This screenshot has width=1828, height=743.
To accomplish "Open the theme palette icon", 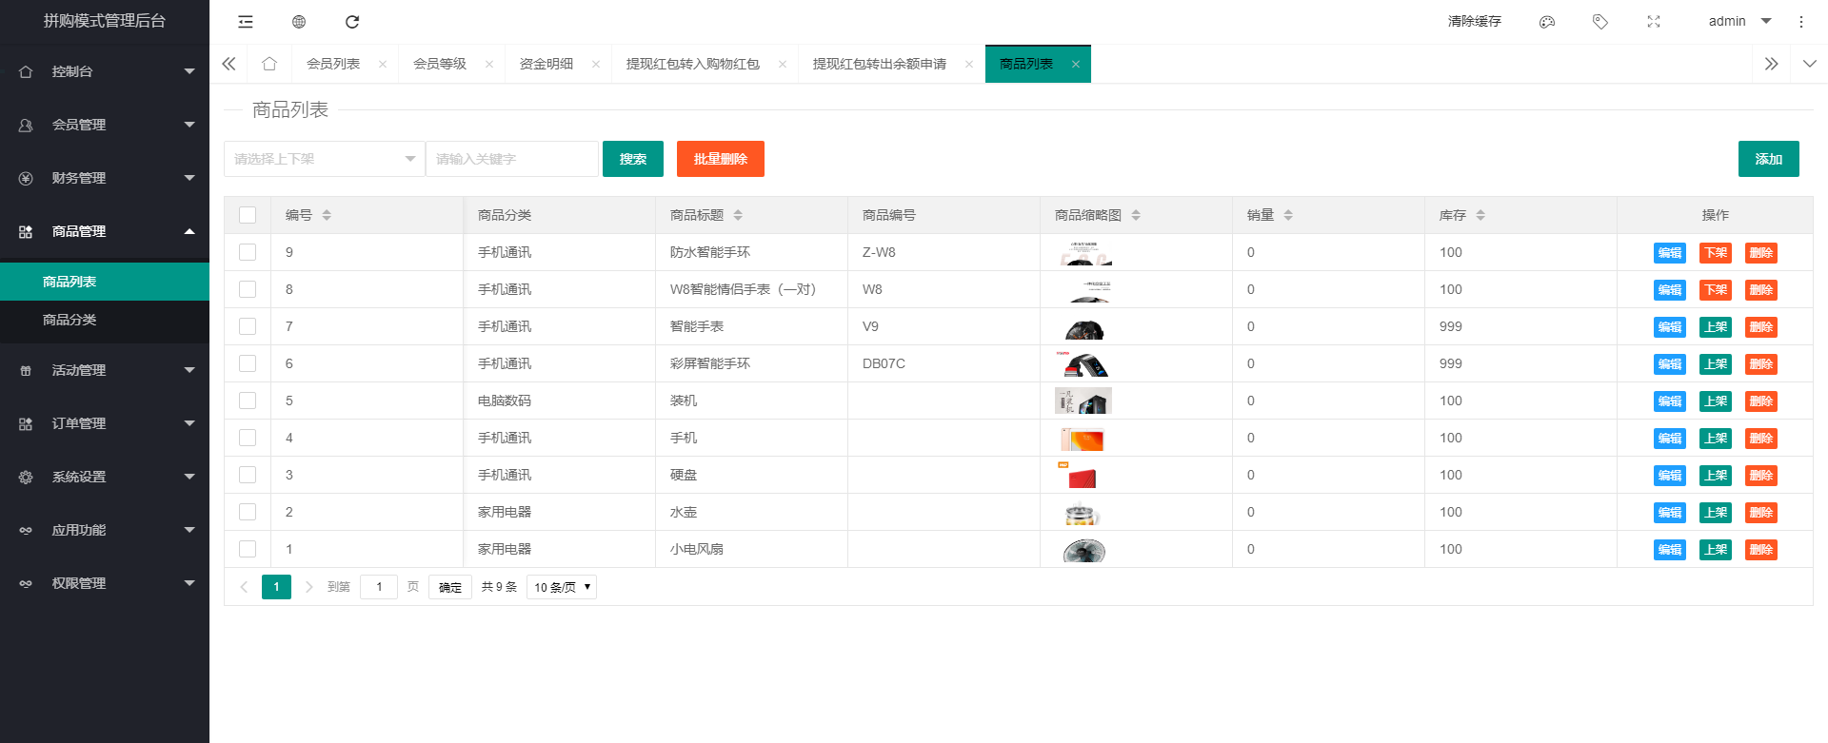I will click(1547, 22).
